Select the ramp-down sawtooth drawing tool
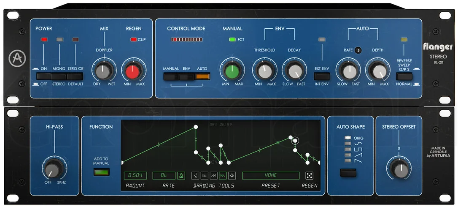The image size is (458, 212). coord(223,175)
